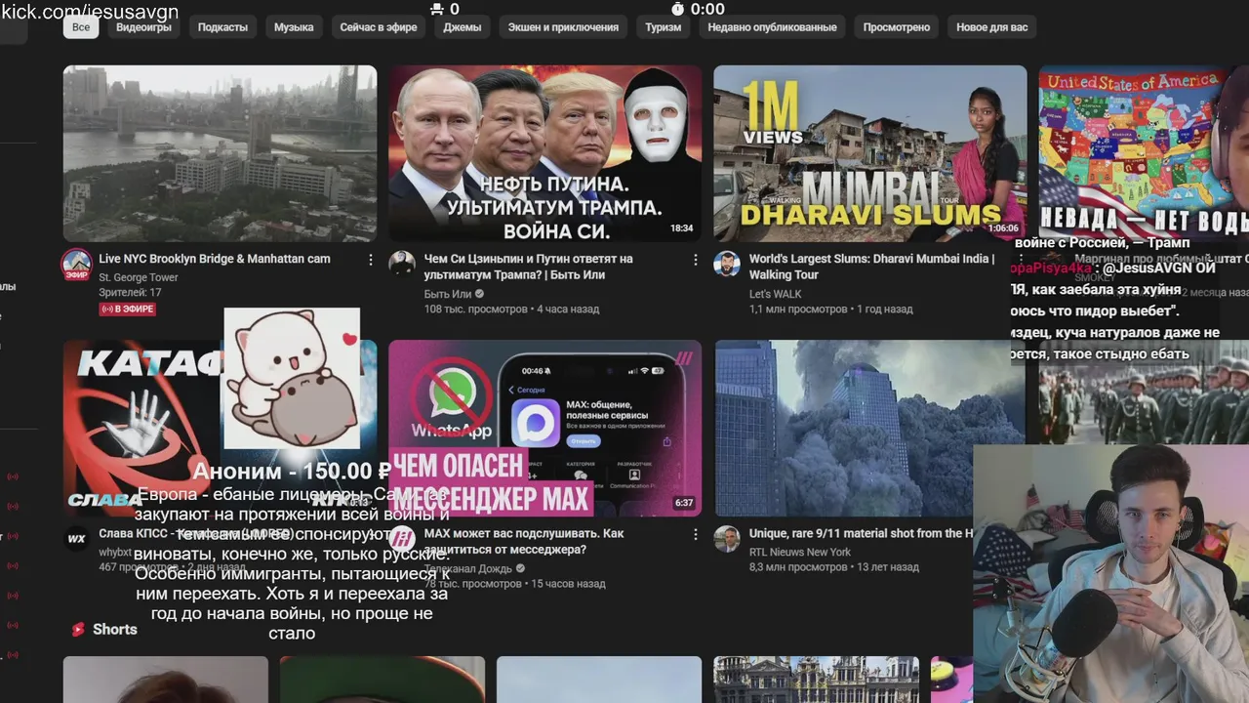Click the 6:37 duration badge
Screen dimensions: 1249x703
tap(684, 503)
